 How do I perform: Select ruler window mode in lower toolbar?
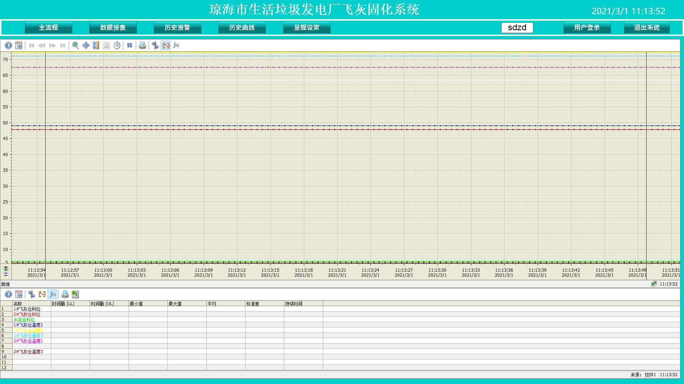32,294
